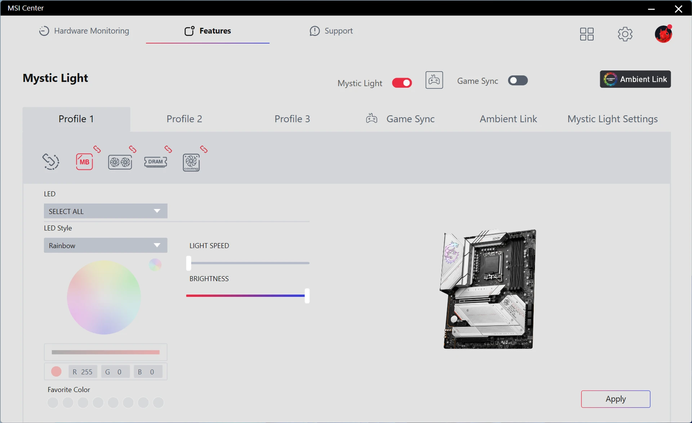Switch to the Profile 2 tab
692x423 pixels.
tap(184, 119)
